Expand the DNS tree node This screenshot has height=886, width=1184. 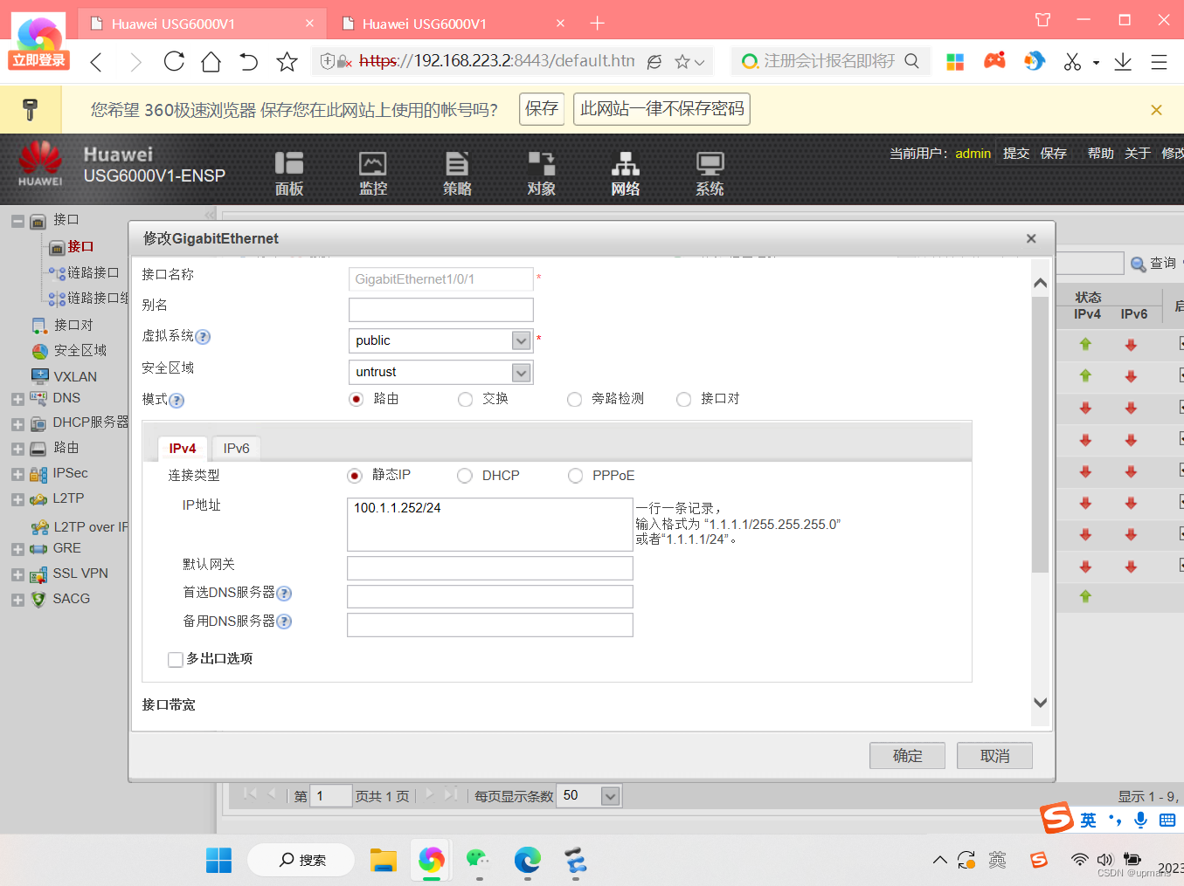coord(17,400)
